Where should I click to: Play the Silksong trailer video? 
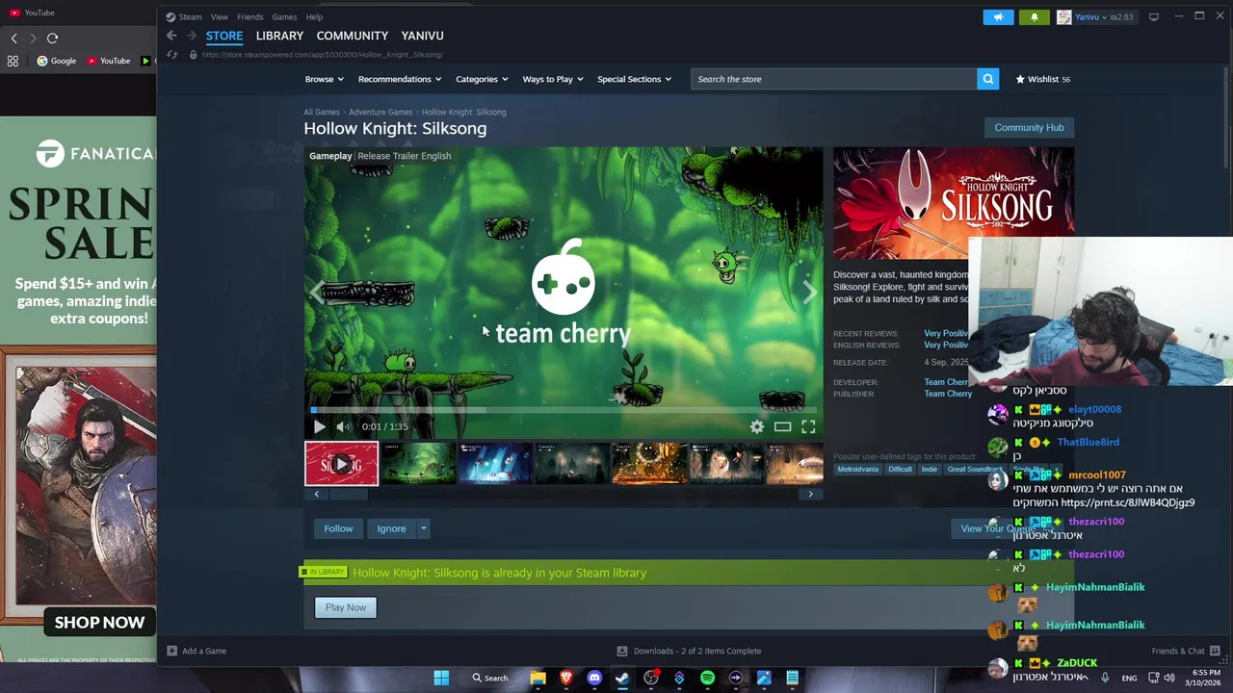pos(319,426)
